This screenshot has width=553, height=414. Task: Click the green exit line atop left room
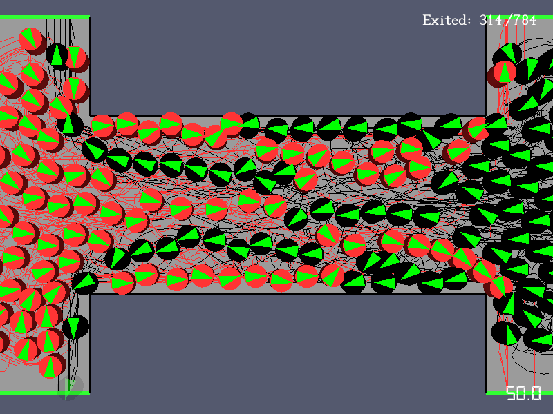click(45, 17)
